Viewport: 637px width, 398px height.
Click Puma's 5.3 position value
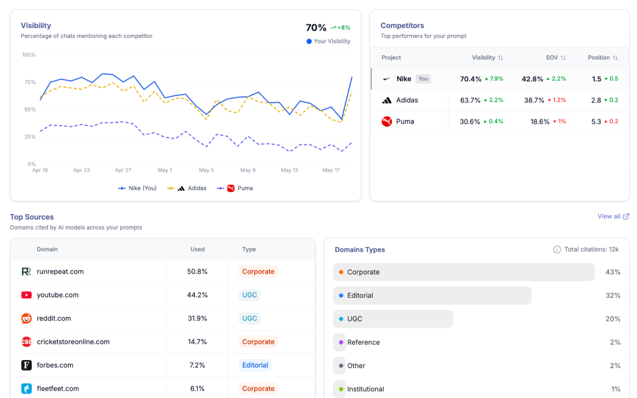pyautogui.click(x=597, y=121)
